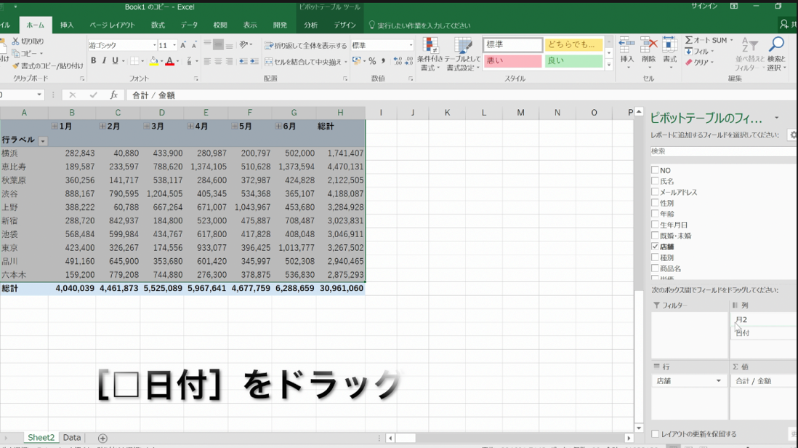Decrease decimal places
This screenshot has width=798, height=448.
[x=408, y=61]
